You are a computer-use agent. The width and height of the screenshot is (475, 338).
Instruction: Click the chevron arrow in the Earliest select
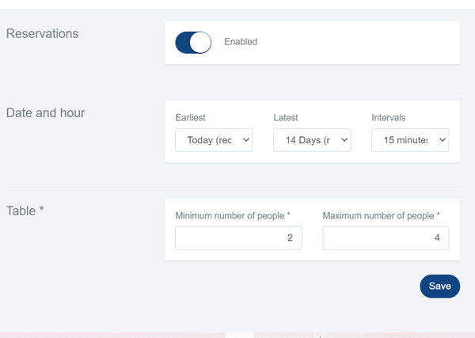(245, 140)
